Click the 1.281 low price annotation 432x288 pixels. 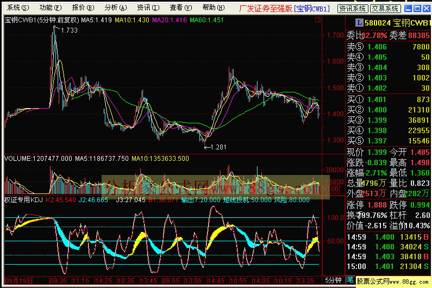(x=218, y=147)
